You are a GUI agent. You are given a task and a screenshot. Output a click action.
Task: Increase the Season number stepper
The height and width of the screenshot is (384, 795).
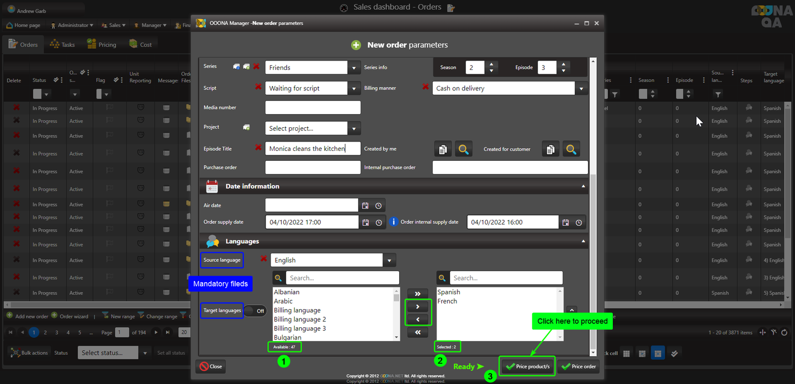coord(491,64)
